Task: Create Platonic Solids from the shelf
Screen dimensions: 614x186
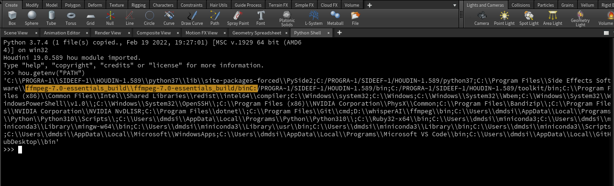Action: click(287, 19)
